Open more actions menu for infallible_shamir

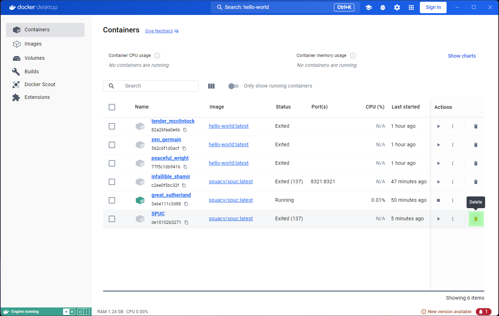453,182
